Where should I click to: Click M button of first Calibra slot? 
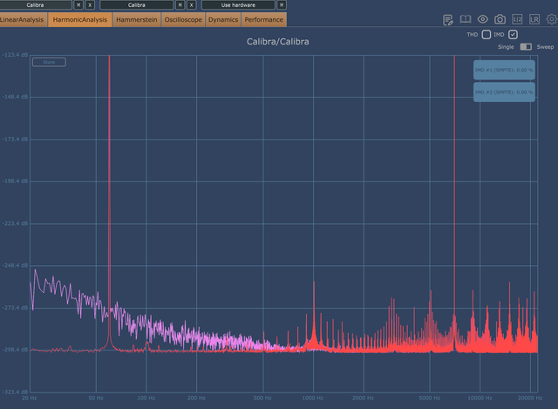(78, 5)
